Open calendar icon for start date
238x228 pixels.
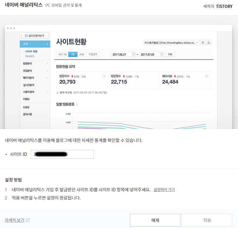[134, 54]
